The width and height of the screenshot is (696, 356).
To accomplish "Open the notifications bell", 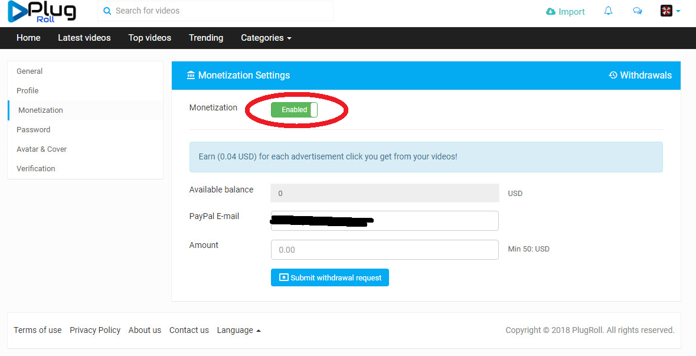I will [x=608, y=11].
